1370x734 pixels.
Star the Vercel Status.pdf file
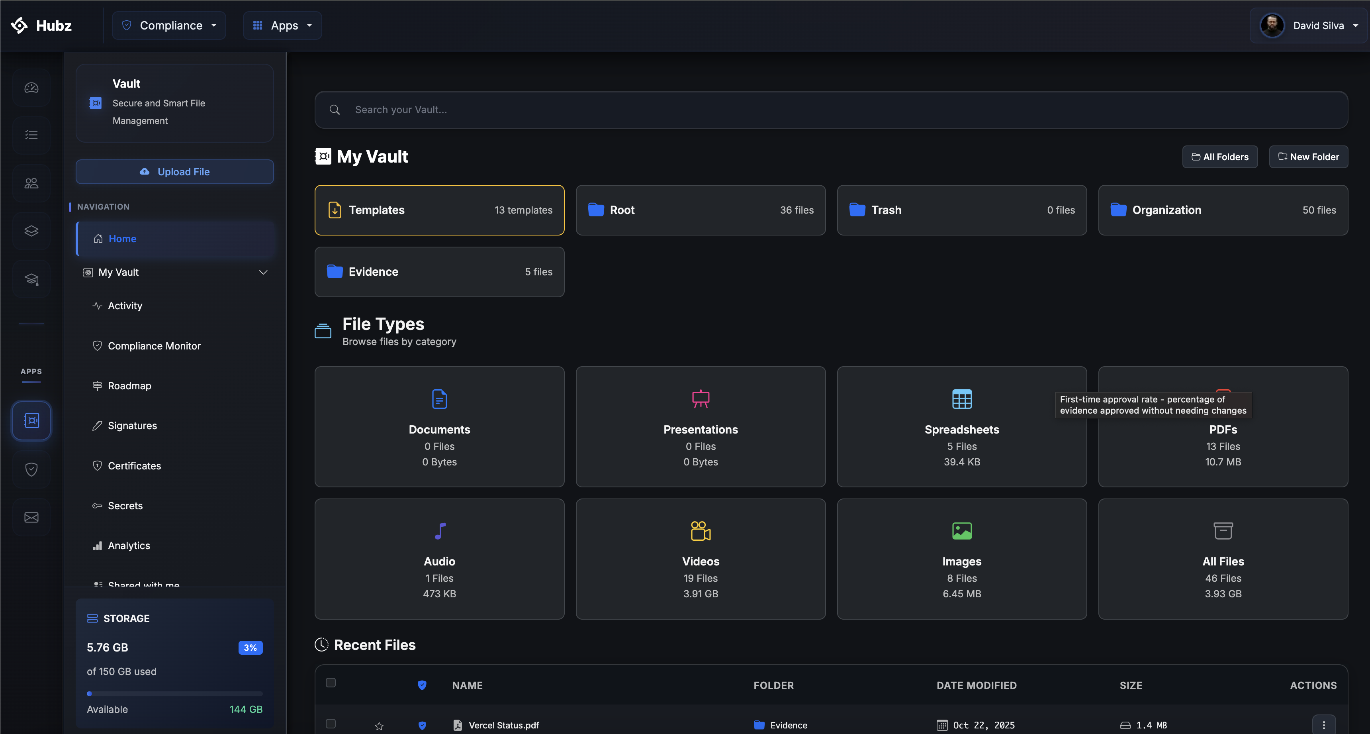[x=379, y=726]
